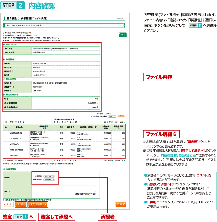Click the 振込指定日 value 2010年10月15日

[x=39, y=71]
